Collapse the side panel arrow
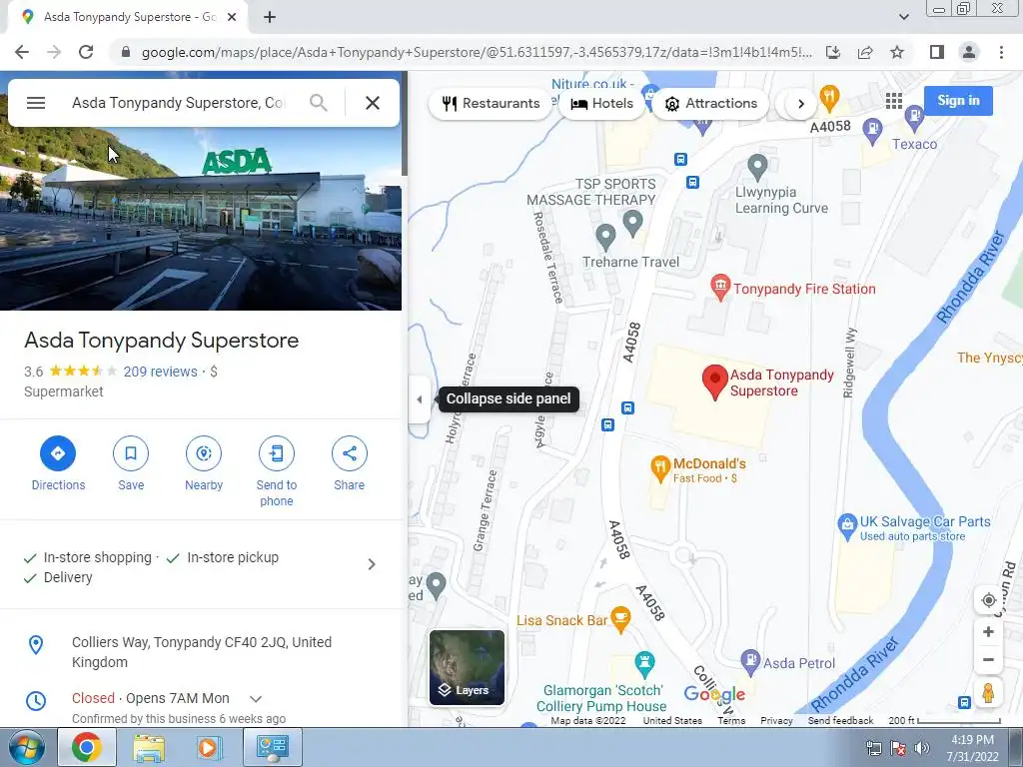1023x767 pixels. [x=420, y=399]
